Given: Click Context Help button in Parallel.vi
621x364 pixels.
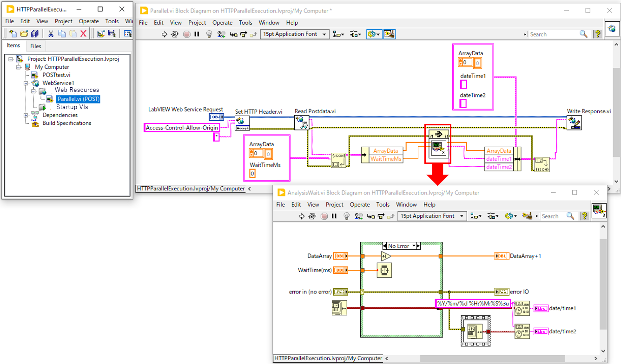Looking at the screenshot, I should (597, 34).
